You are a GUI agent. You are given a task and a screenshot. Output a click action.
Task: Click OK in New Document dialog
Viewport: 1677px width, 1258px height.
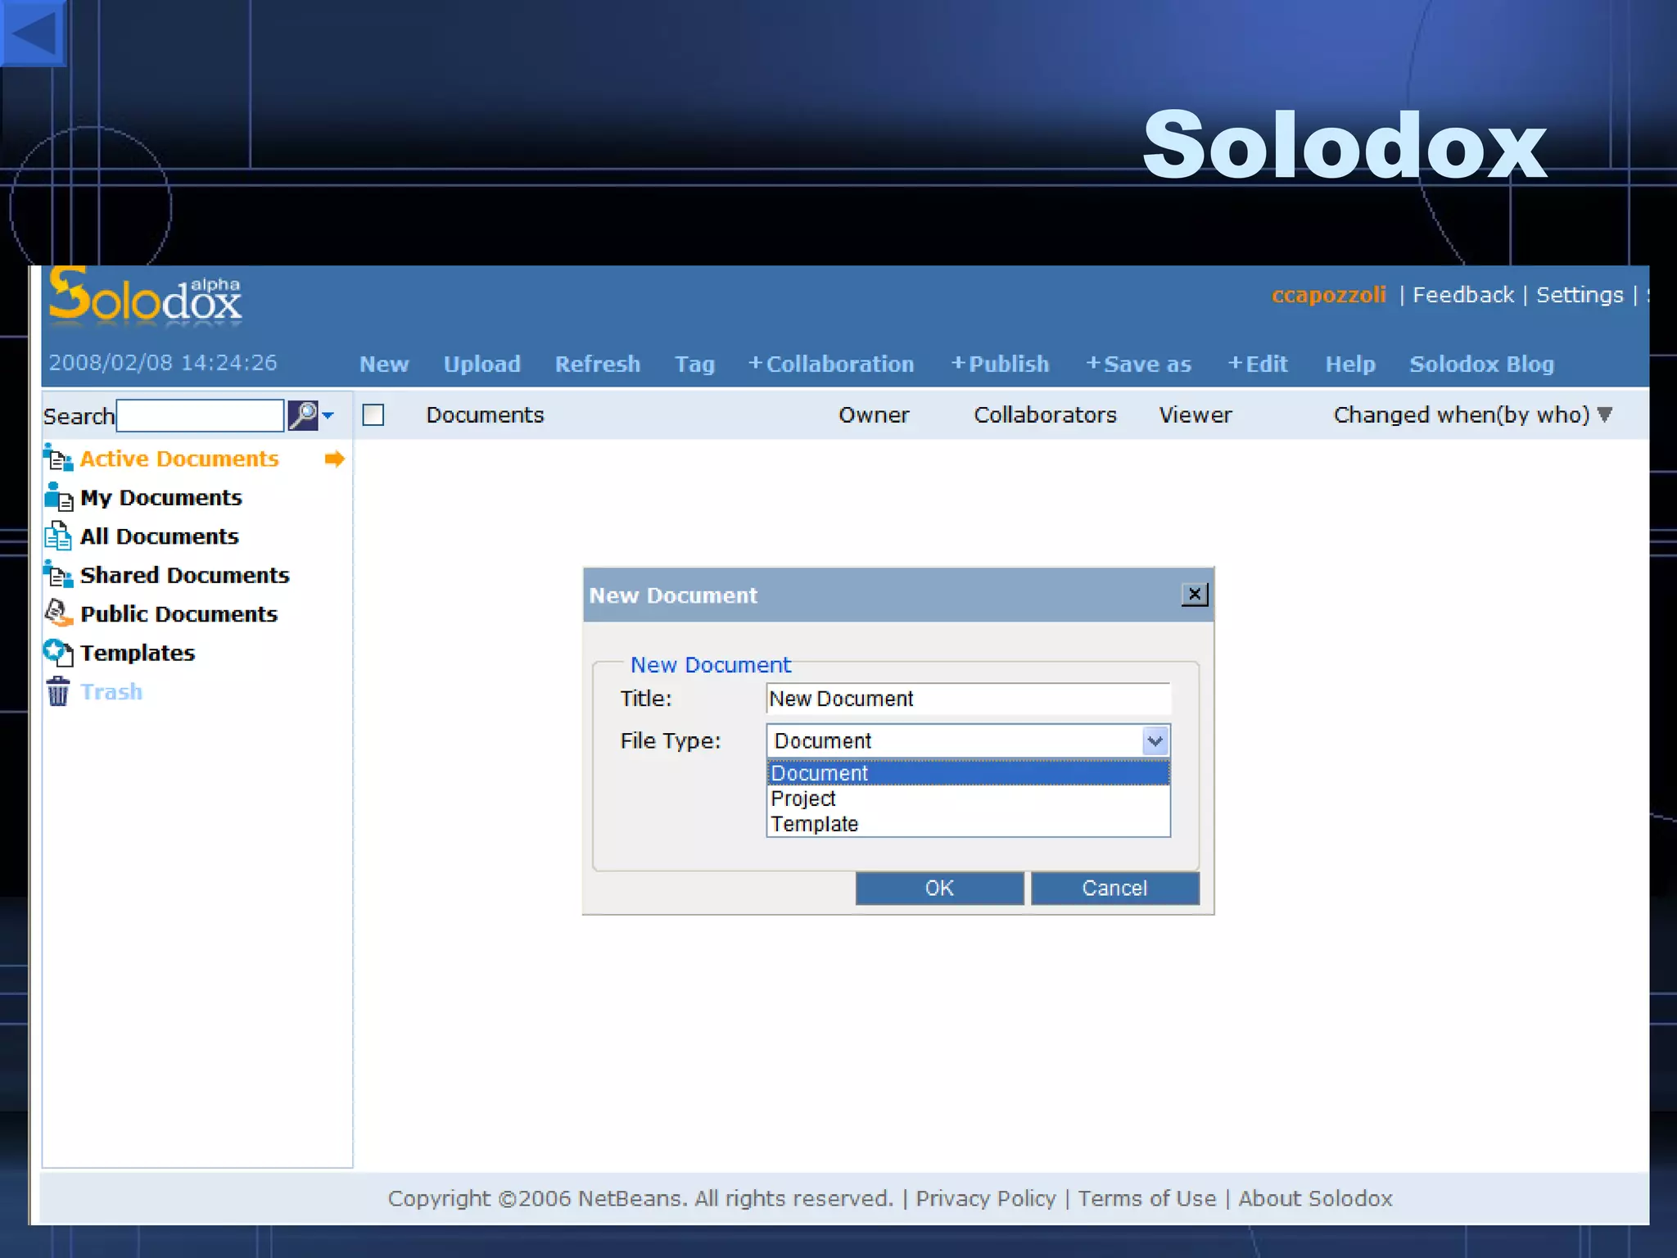[x=939, y=888]
